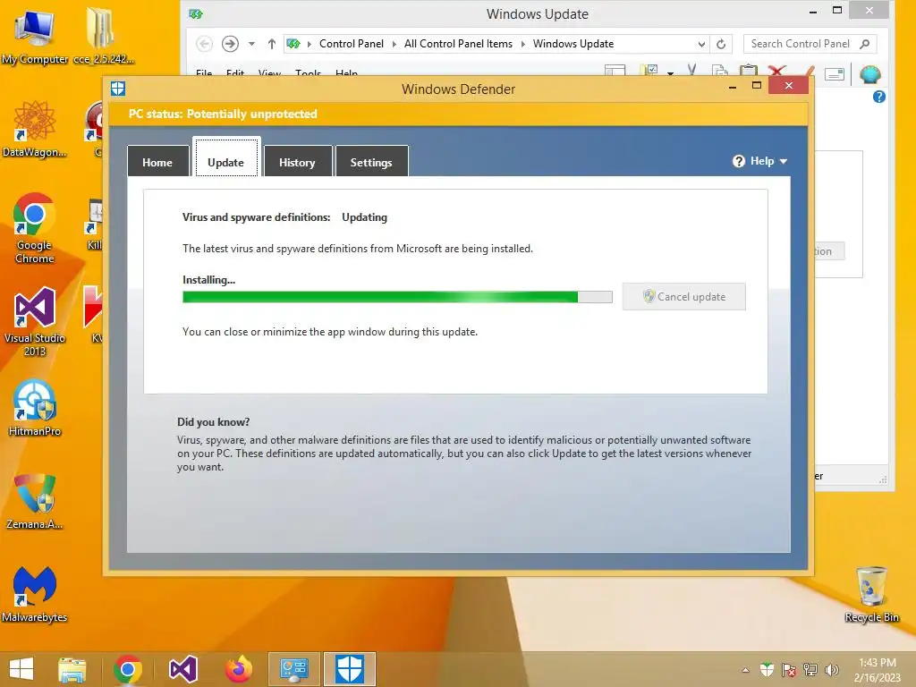Click the Windows Update breadcrumb segment
This screenshot has height=687, width=916.
click(573, 44)
